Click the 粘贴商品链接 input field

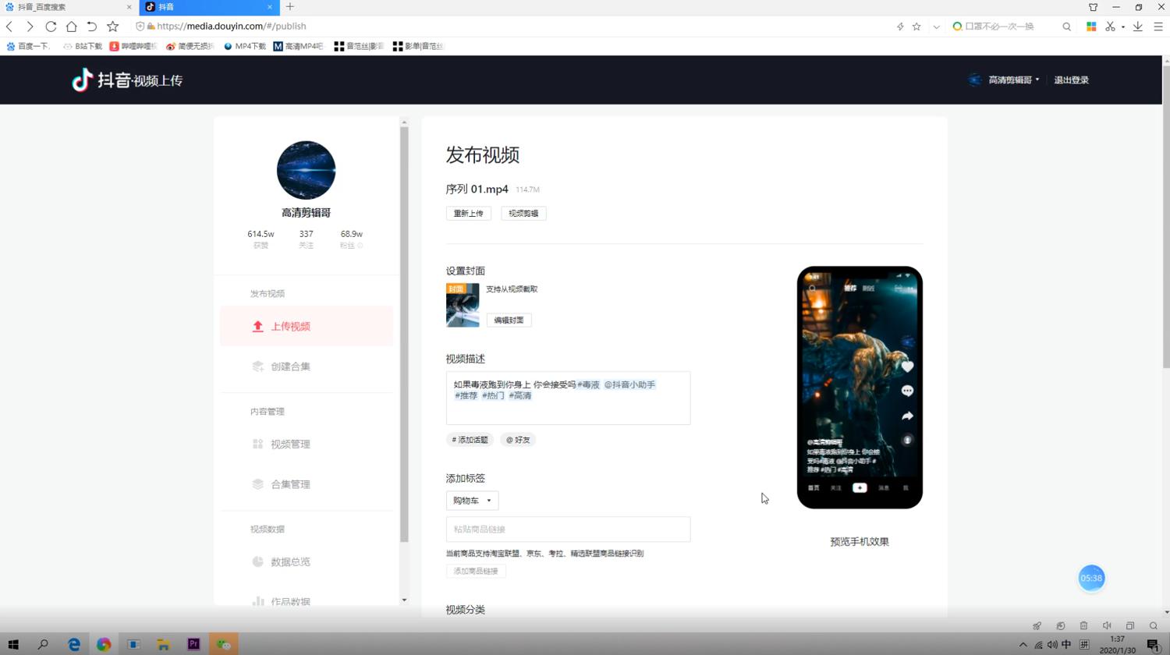click(x=568, y=529)
